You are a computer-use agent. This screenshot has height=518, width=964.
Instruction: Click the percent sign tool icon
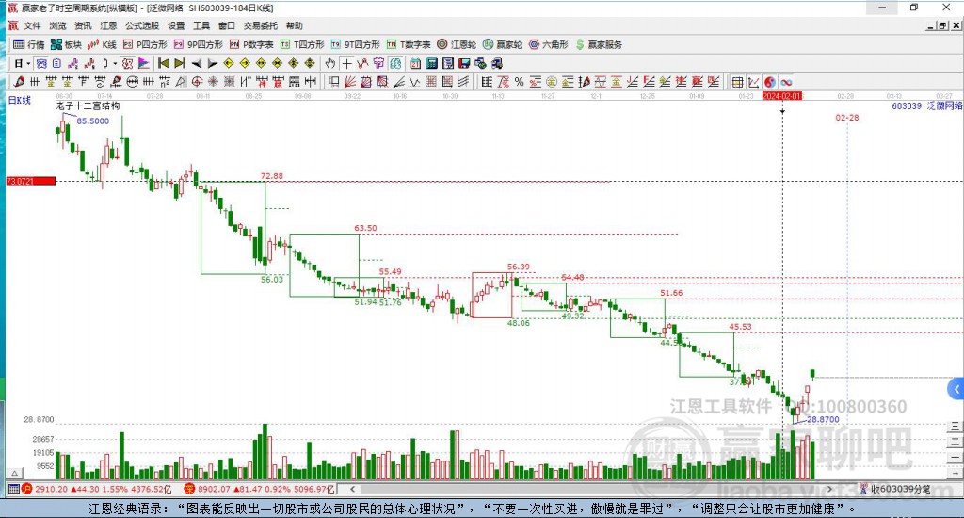click(x=519, y=81)
